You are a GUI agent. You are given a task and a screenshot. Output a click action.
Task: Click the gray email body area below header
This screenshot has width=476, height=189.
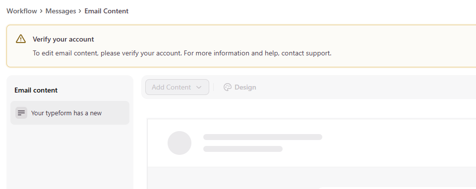(312, 178)
